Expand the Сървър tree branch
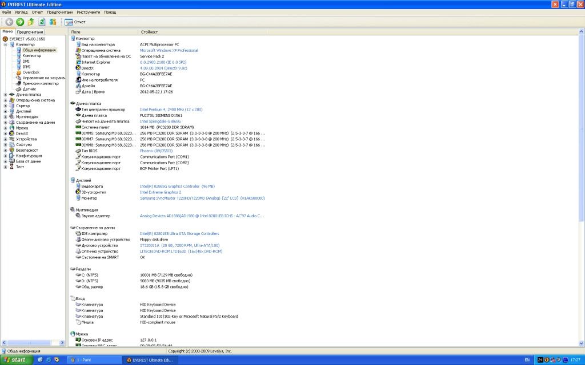Screen dimensions: 585x365 (5, 106)
